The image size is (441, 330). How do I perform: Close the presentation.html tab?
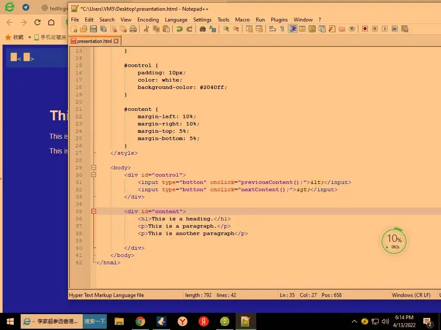(116, 41)
